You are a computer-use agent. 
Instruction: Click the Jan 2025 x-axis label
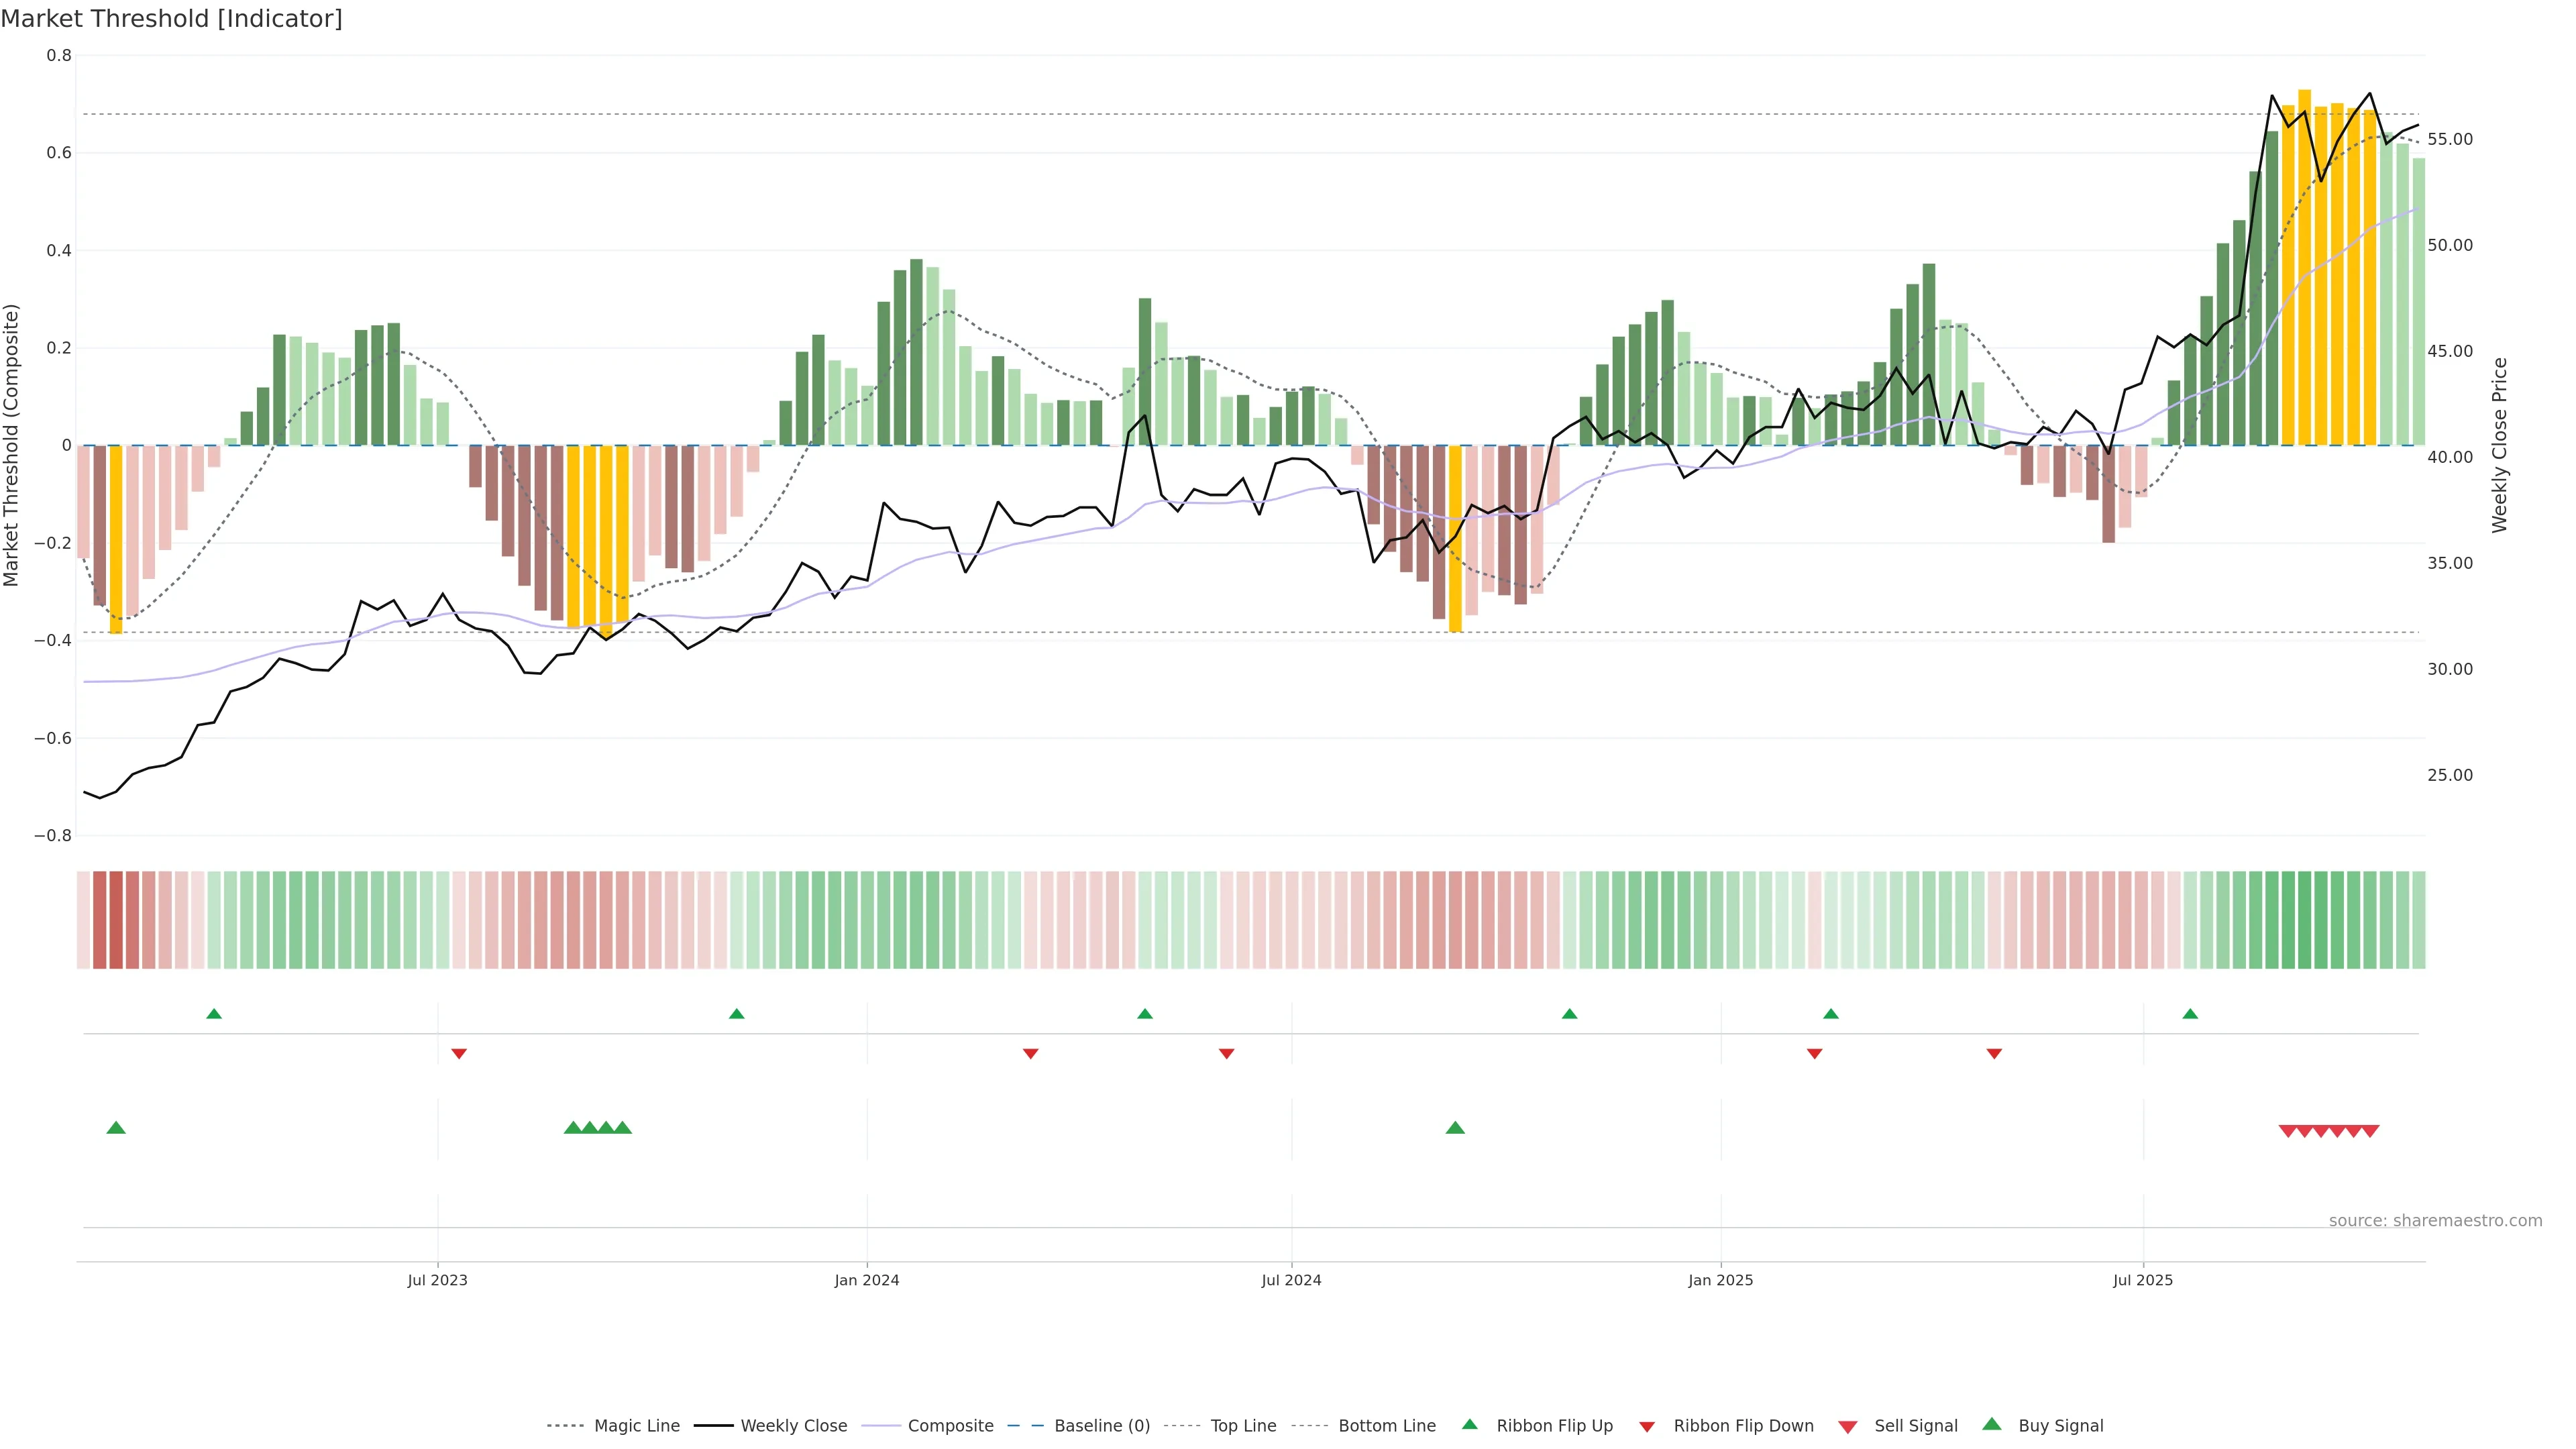point(1720,1280)
